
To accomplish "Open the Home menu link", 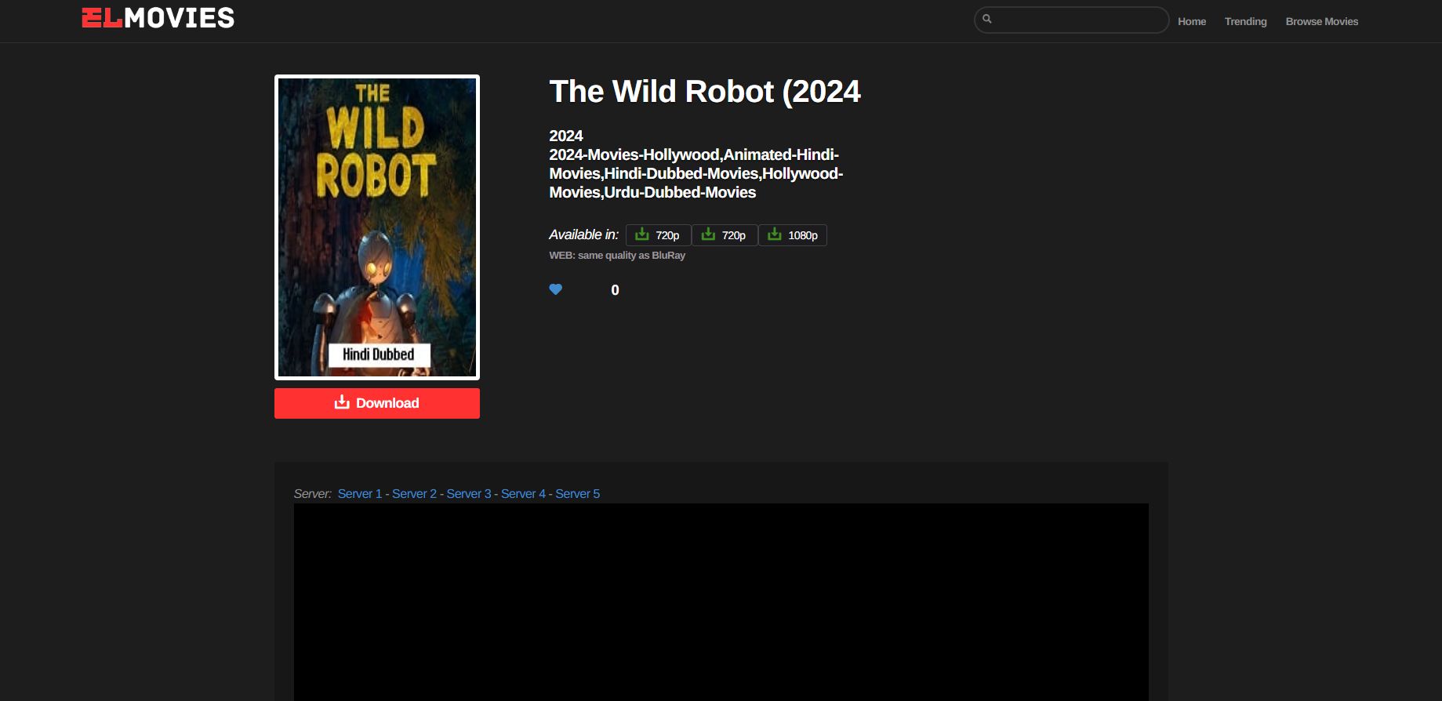I will pos(1192,21).
